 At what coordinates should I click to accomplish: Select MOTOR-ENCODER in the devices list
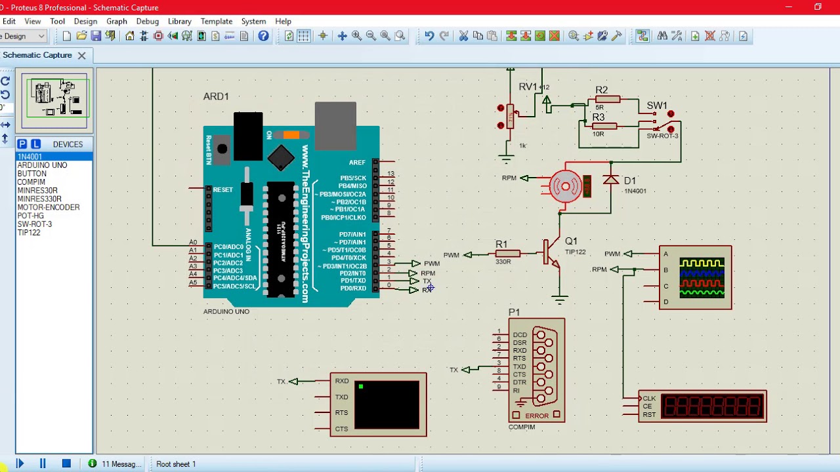[54, 207]
